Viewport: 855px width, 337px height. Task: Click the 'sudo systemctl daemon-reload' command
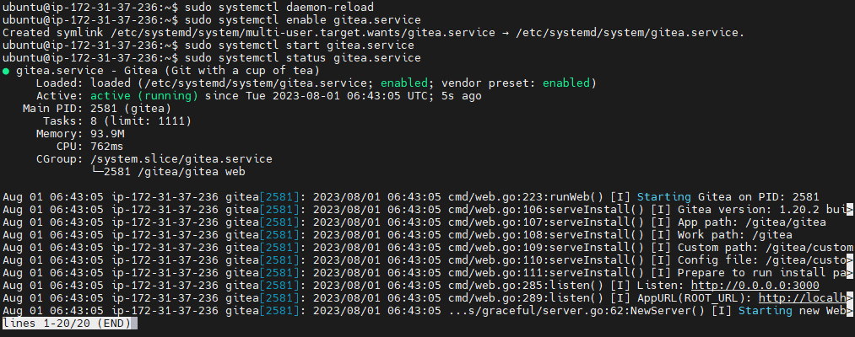point(279,8)
